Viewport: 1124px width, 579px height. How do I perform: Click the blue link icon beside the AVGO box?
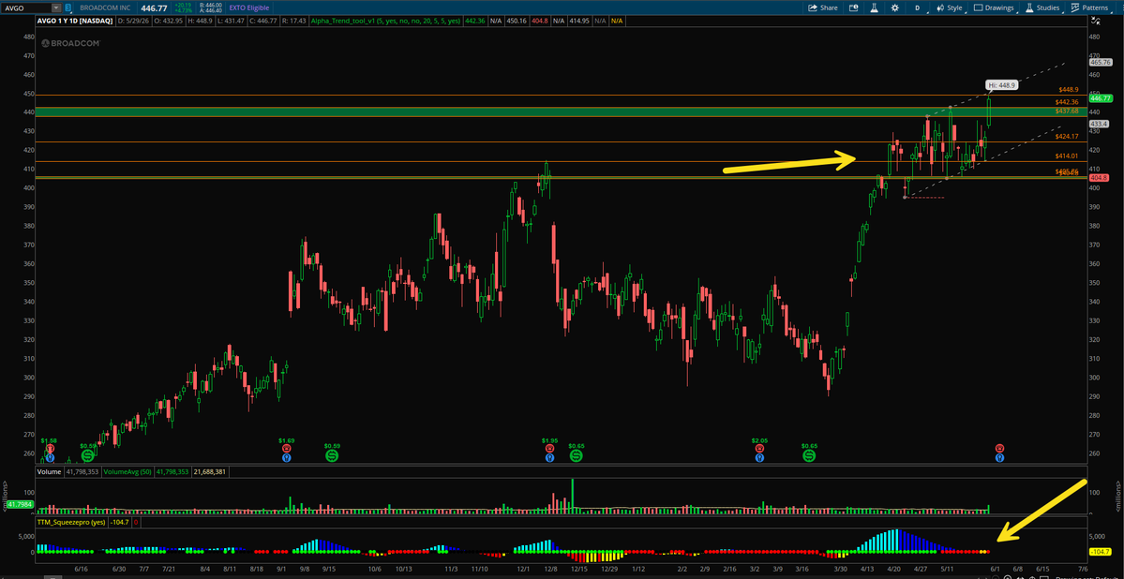(67, 7)
